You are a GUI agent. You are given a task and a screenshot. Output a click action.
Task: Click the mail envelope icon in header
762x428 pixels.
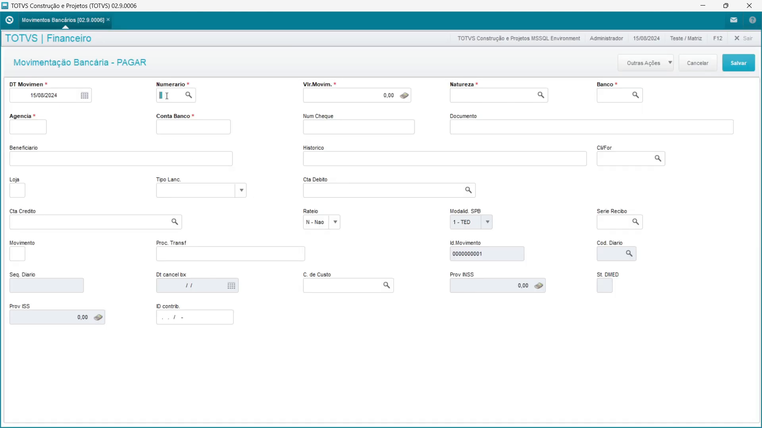pyautogui.click(x=733, y=20)
